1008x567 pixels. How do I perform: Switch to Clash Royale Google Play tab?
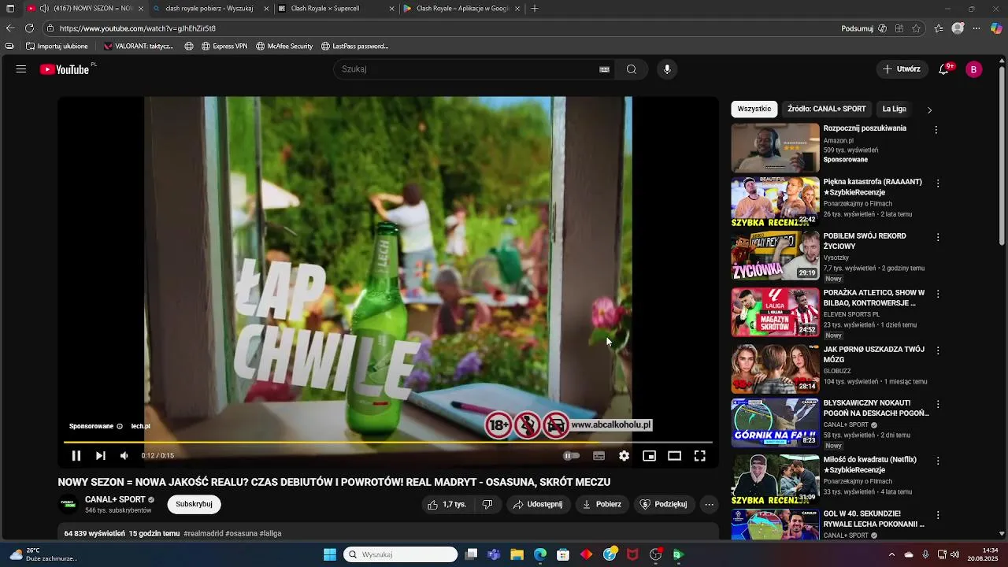tap(461, 9)
